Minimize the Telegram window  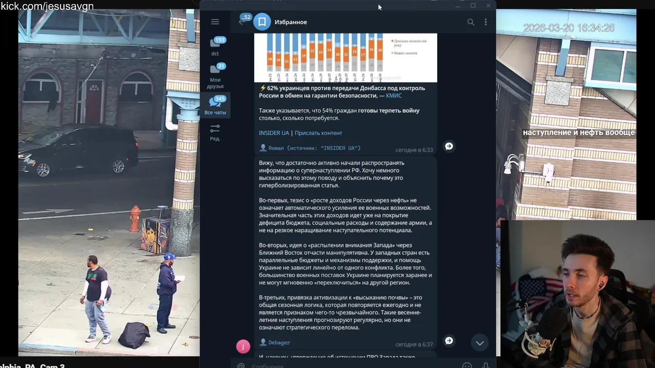[x=458, y=6]
